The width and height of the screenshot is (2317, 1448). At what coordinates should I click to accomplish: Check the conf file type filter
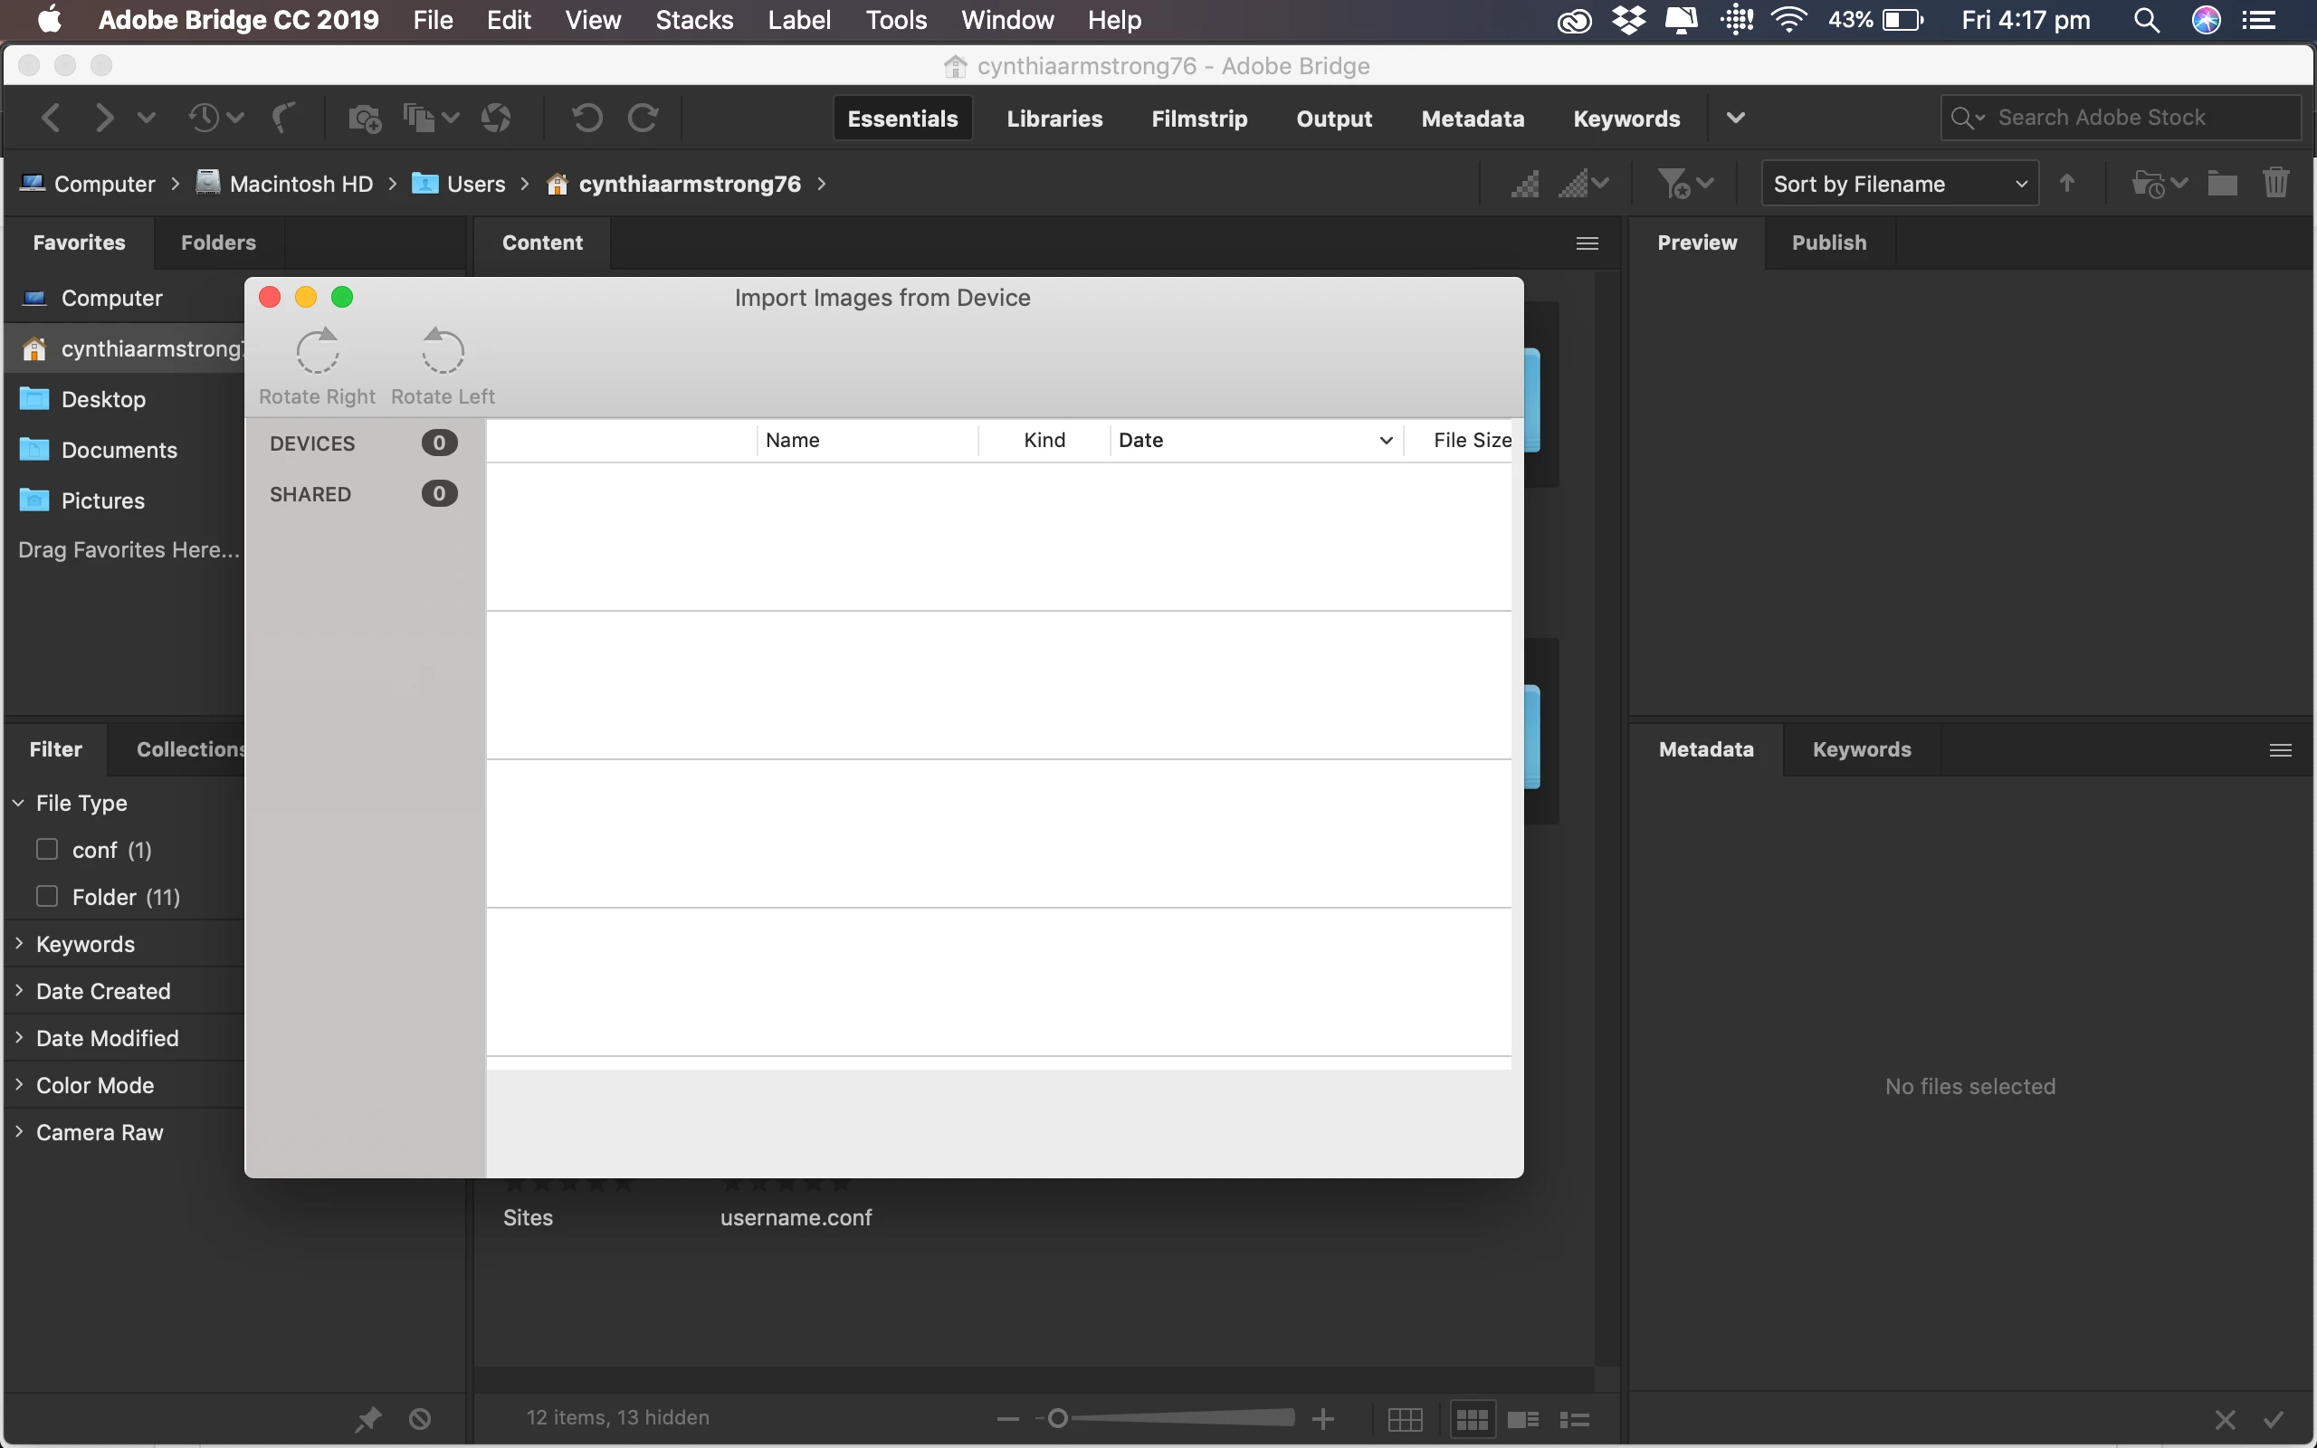coord(47,850)
